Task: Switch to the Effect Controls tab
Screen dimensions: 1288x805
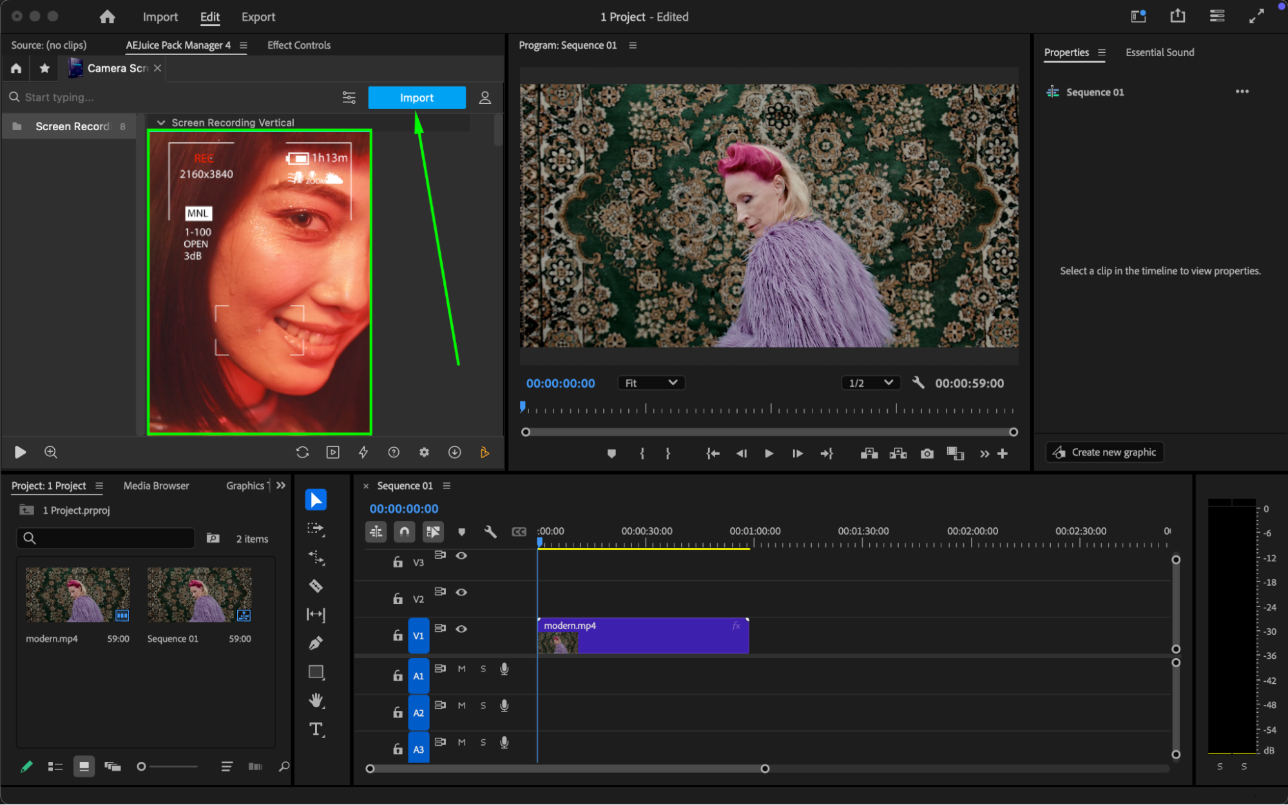Action: (x=299, y=45)
